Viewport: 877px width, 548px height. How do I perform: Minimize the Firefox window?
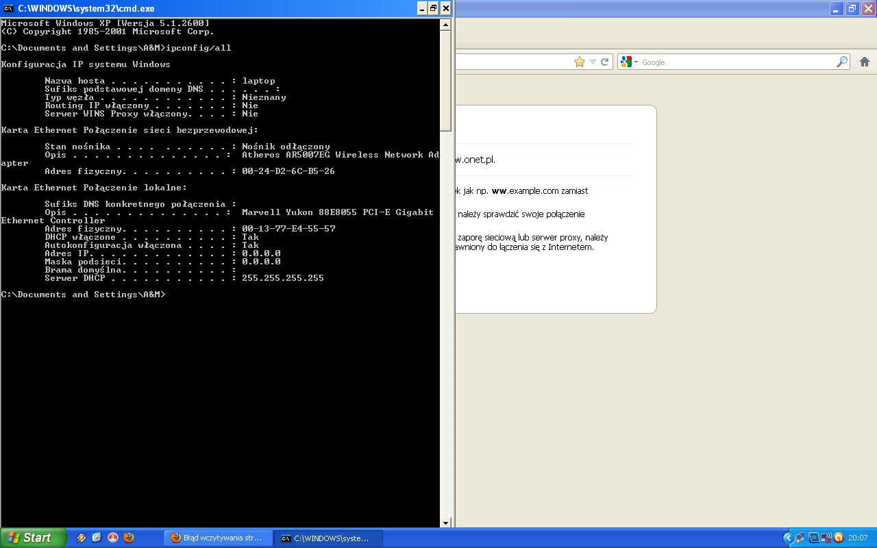[837, 8]
